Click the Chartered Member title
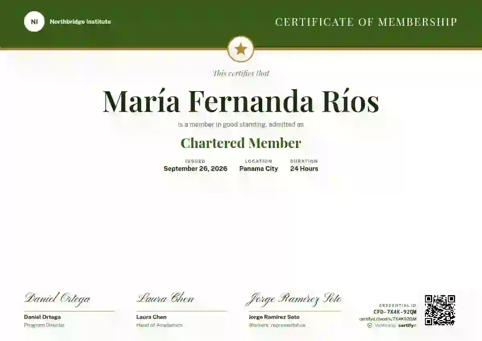 click(241, 143)
